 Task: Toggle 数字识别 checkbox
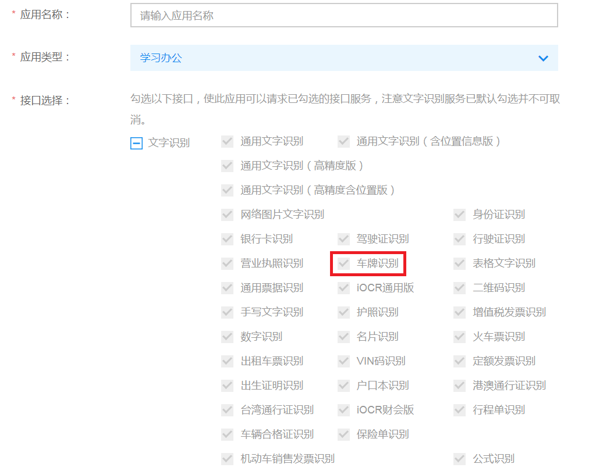(227, 337)
